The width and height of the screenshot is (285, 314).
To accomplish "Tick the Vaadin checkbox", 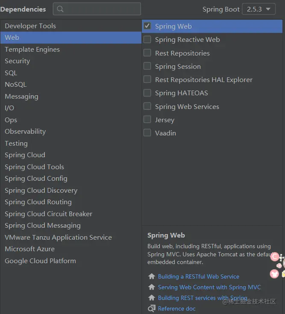I will click(x=147, y=133).
